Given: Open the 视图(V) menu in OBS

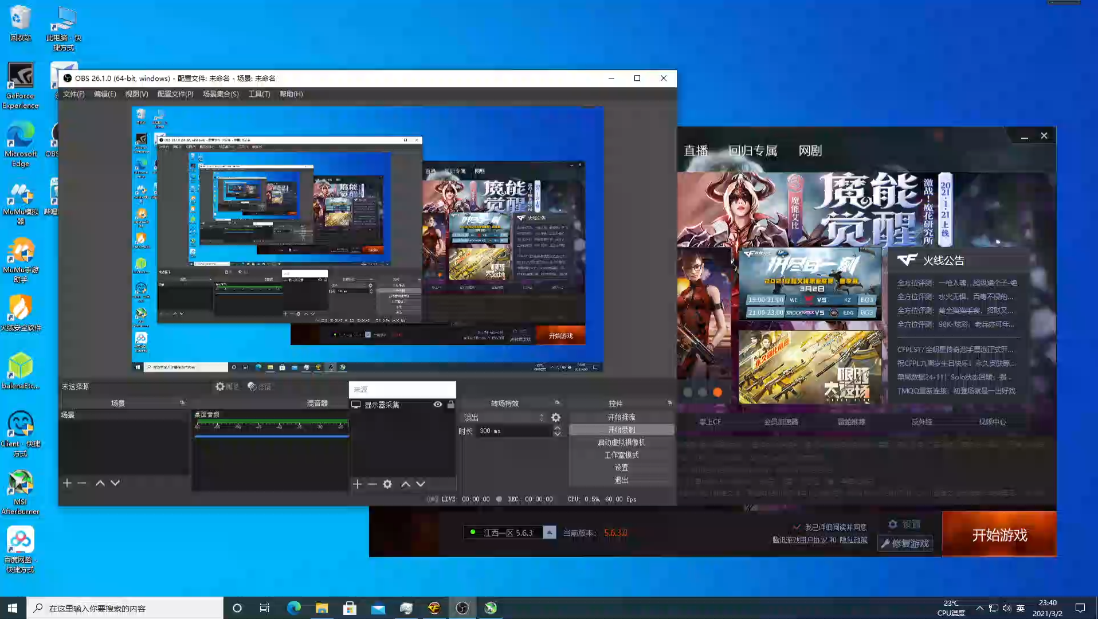Looking at the screenshot, I should (x=136, y=94).
